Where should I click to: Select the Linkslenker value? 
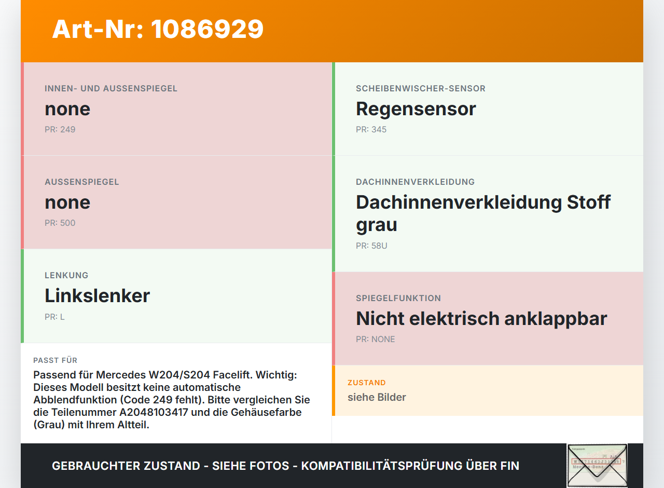(97, 296)
